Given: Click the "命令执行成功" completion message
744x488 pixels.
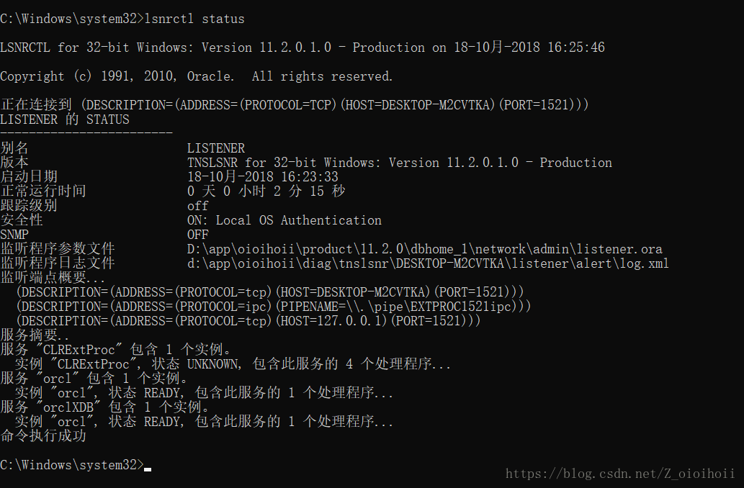Looking at the screenshot, I should click(43, 436).
